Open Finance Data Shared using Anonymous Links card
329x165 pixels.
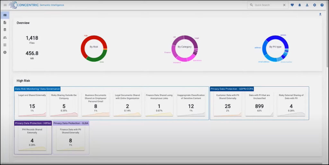click(159, 104)
